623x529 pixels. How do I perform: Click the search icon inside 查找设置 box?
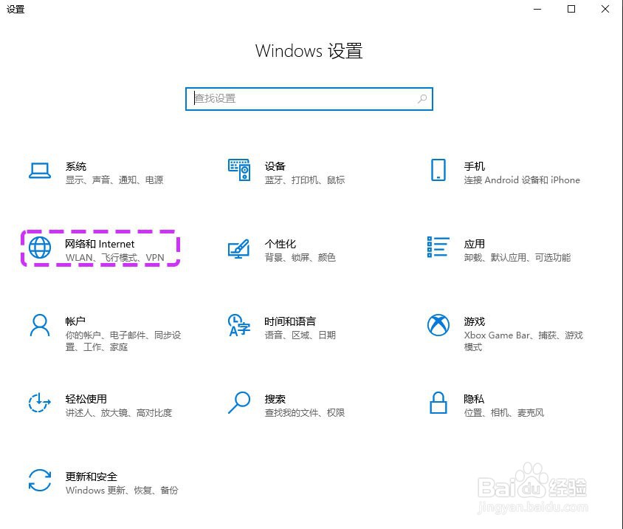(421, 98)
